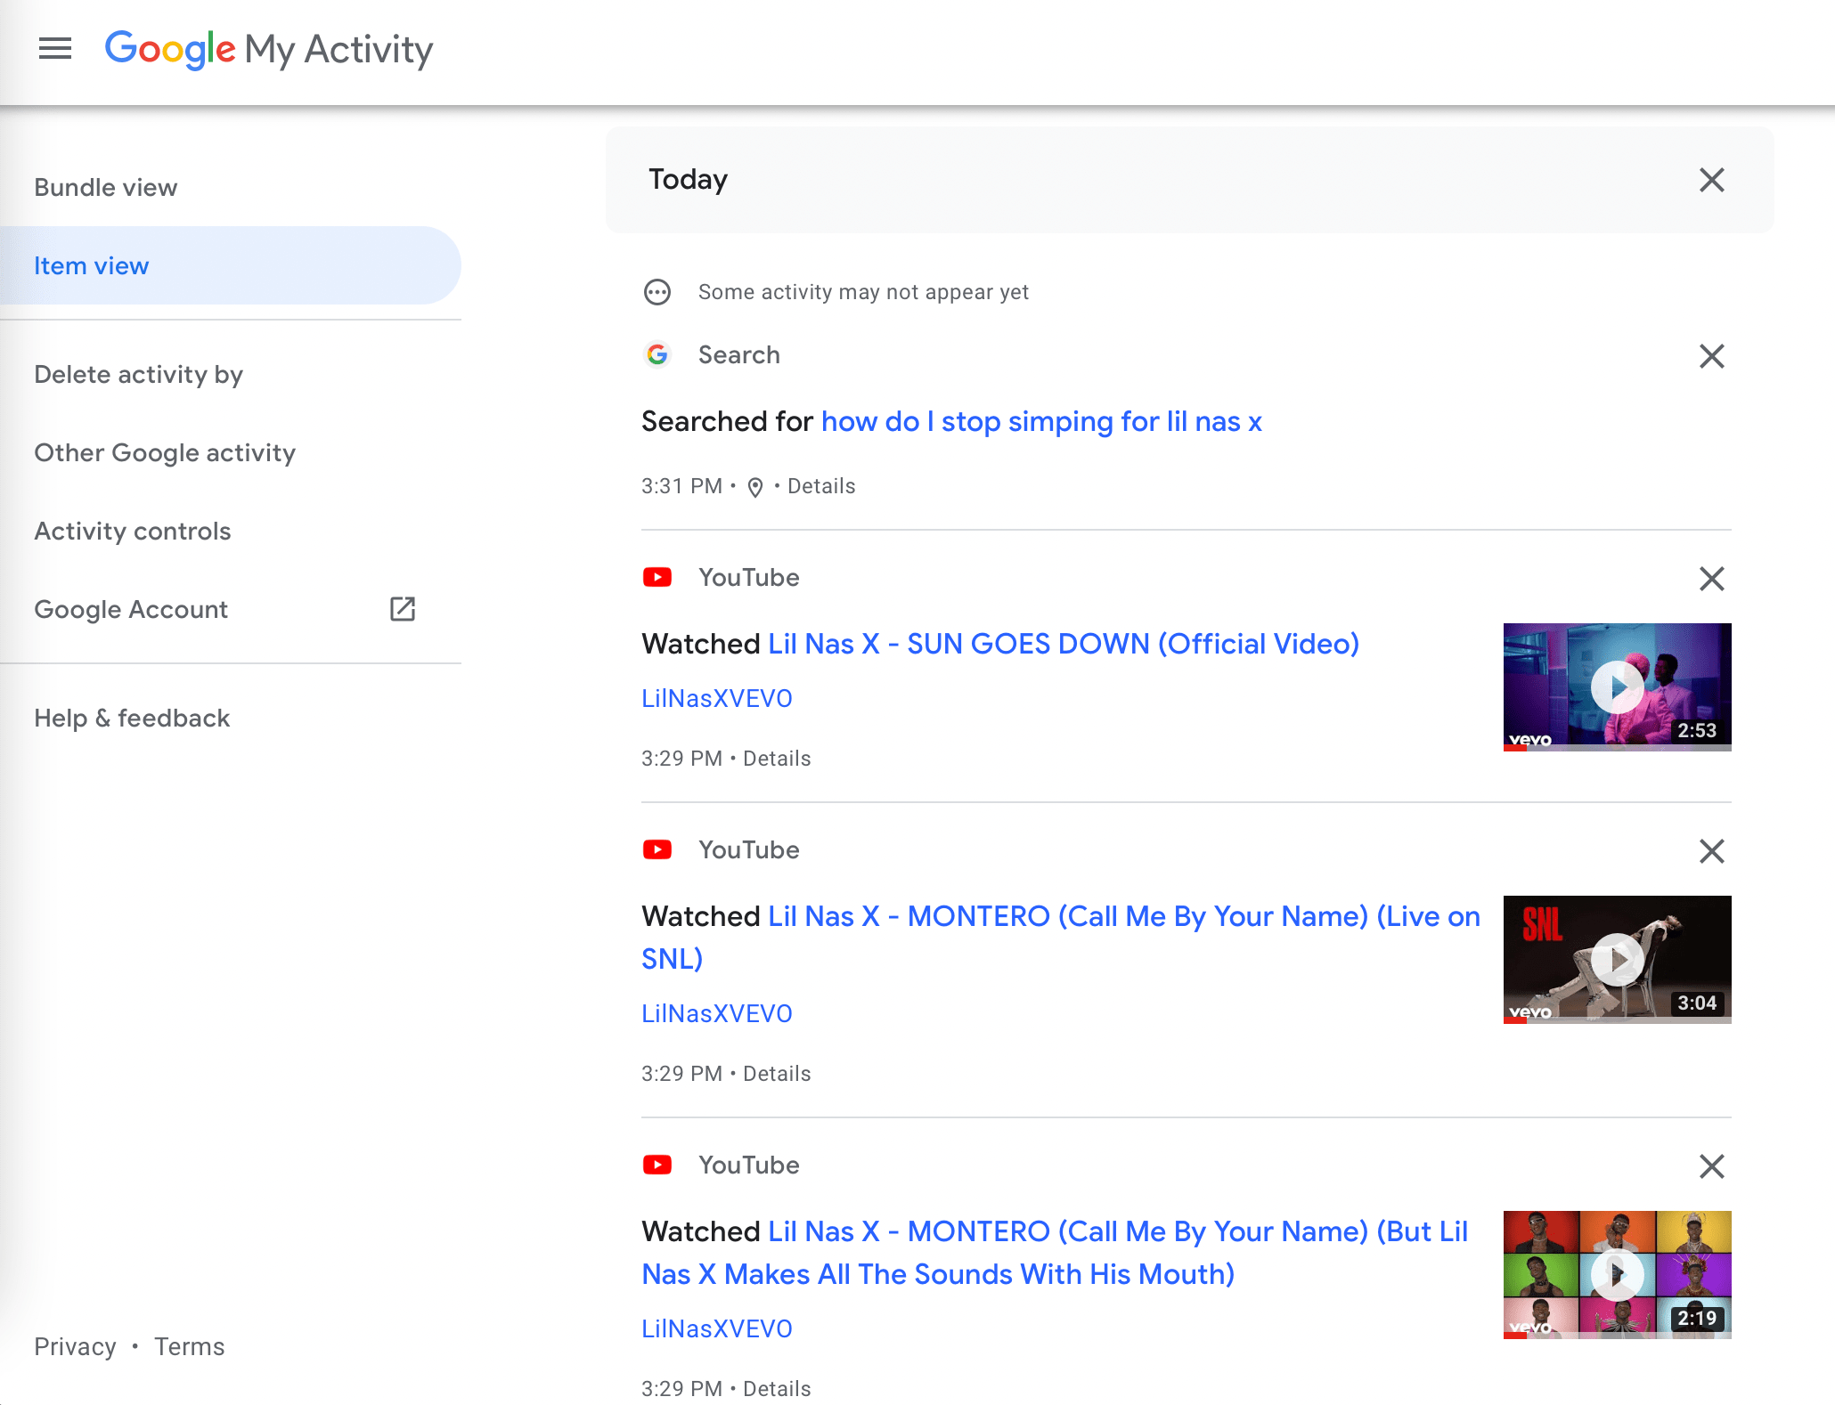Open Delete activity by option
This screenshot has height=1405, width=1835.
[138, 374]
